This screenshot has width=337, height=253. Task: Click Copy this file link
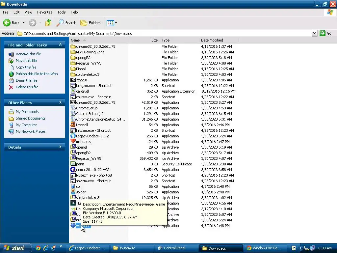pos(26,67)
